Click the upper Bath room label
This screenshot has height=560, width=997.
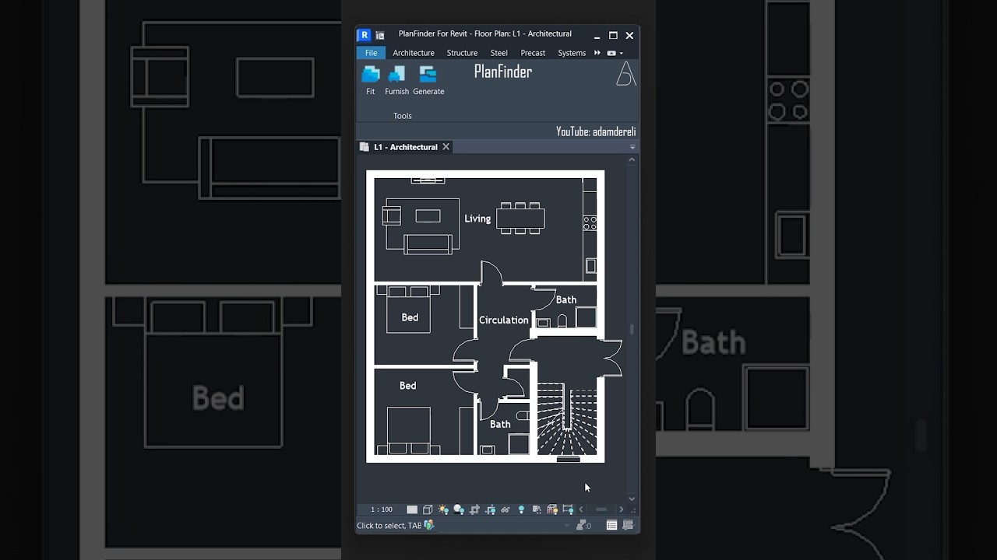(x=566, y=299)
